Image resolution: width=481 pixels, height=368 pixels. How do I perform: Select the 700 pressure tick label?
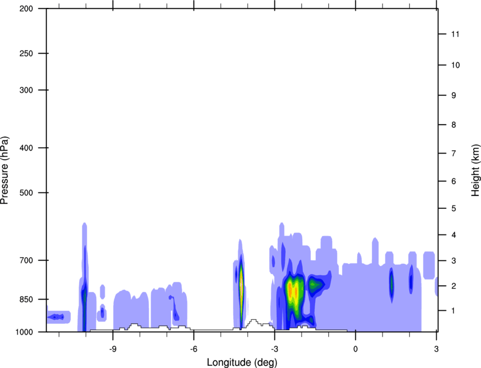26,260
